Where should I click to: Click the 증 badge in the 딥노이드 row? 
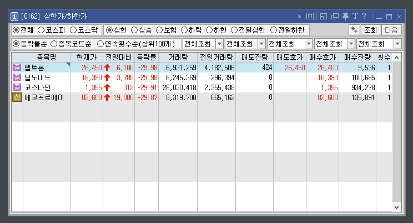click(17, 77)
